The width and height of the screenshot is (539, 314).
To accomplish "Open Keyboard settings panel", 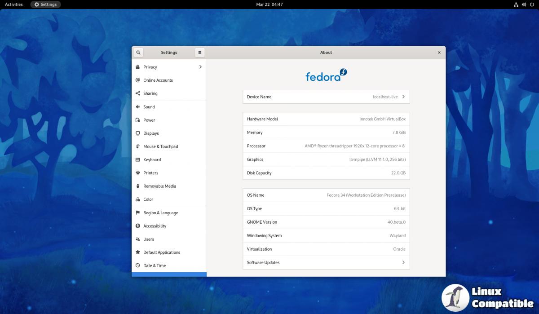I will click(152, 160).
